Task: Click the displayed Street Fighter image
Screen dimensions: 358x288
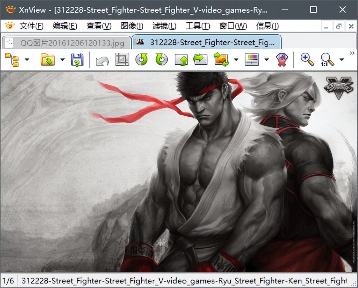Action: click(x=179, y=172)
